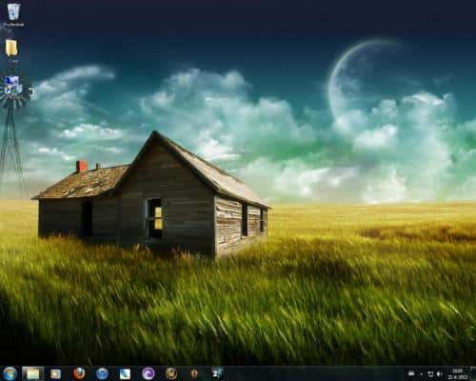The width and height of the screenshot is (476, 381).
Task: Click the keyboard language tray indicator
Action: 411,374
